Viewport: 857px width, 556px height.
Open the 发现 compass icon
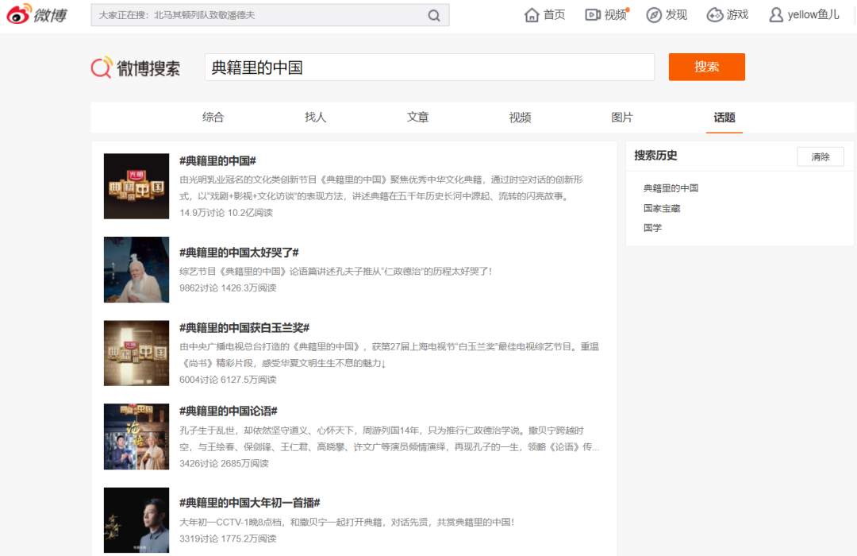click(x=654, y=15)
